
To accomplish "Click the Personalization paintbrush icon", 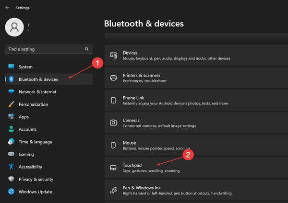I will pyautogui.click(x=11, y=104).
